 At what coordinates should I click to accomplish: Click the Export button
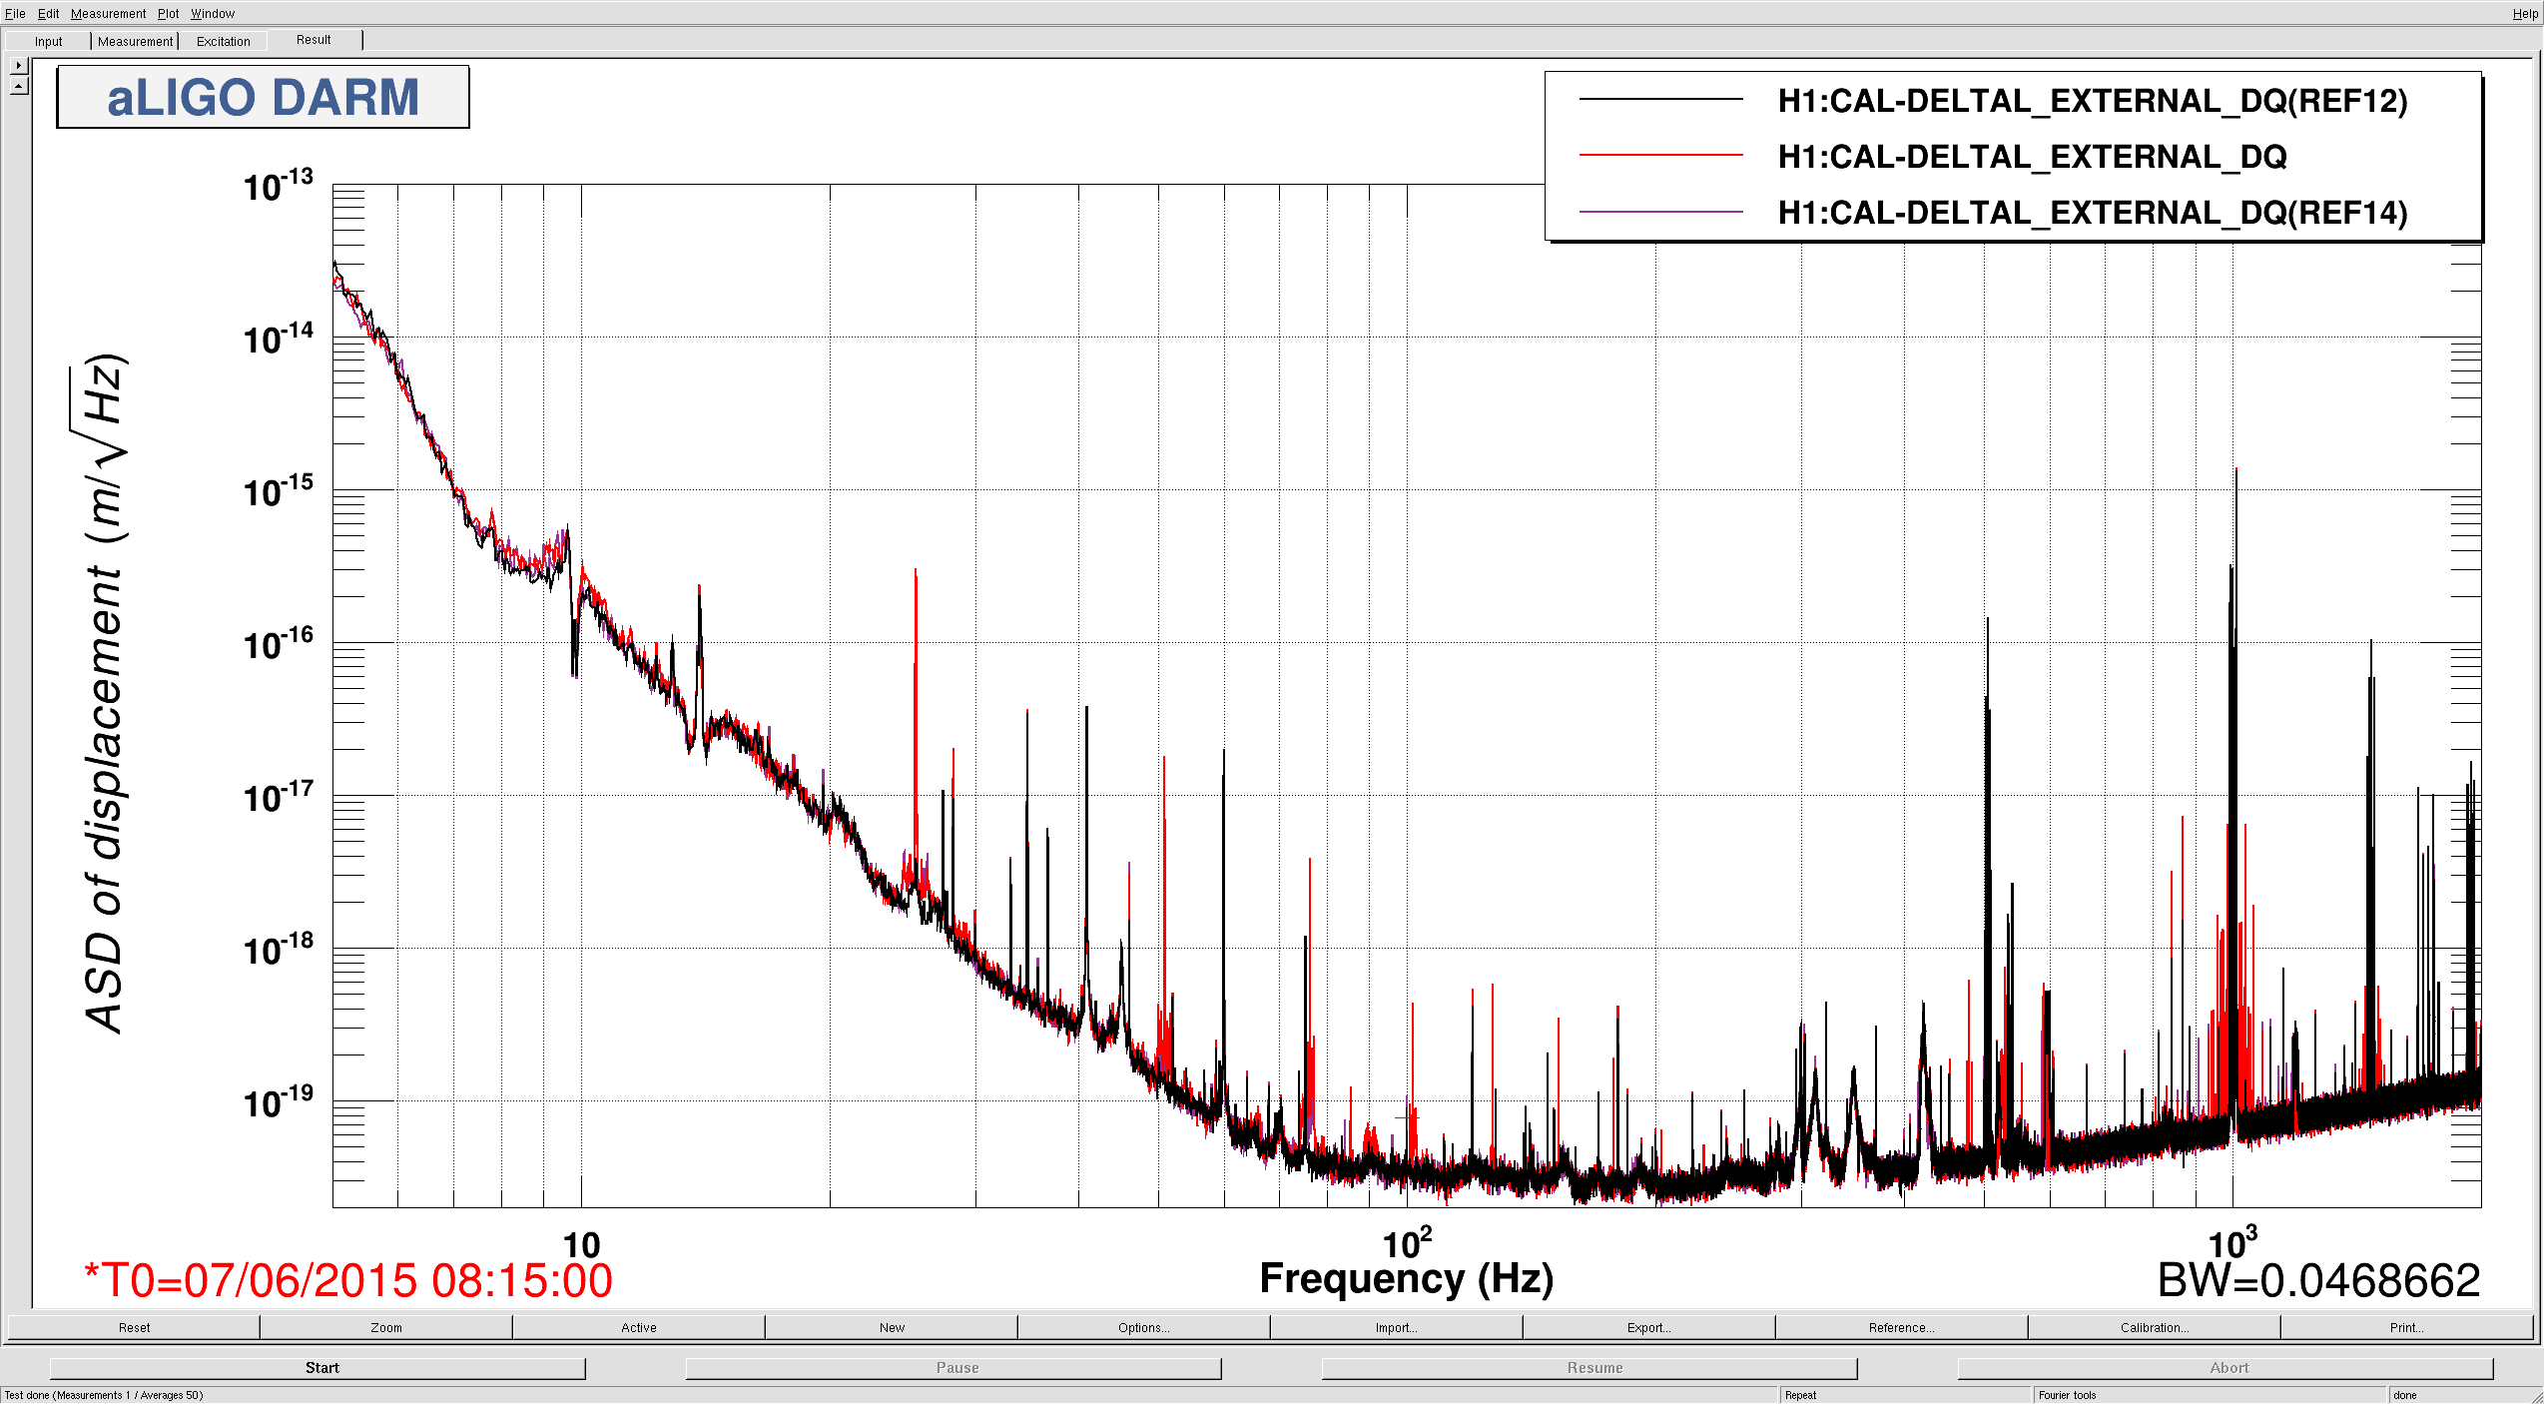(x=1649, y=1327)
